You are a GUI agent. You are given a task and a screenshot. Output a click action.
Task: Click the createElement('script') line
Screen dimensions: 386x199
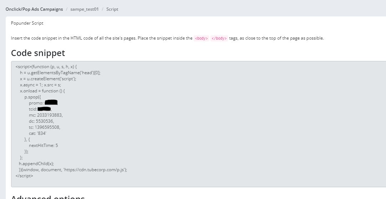click(x=48, y=79)
